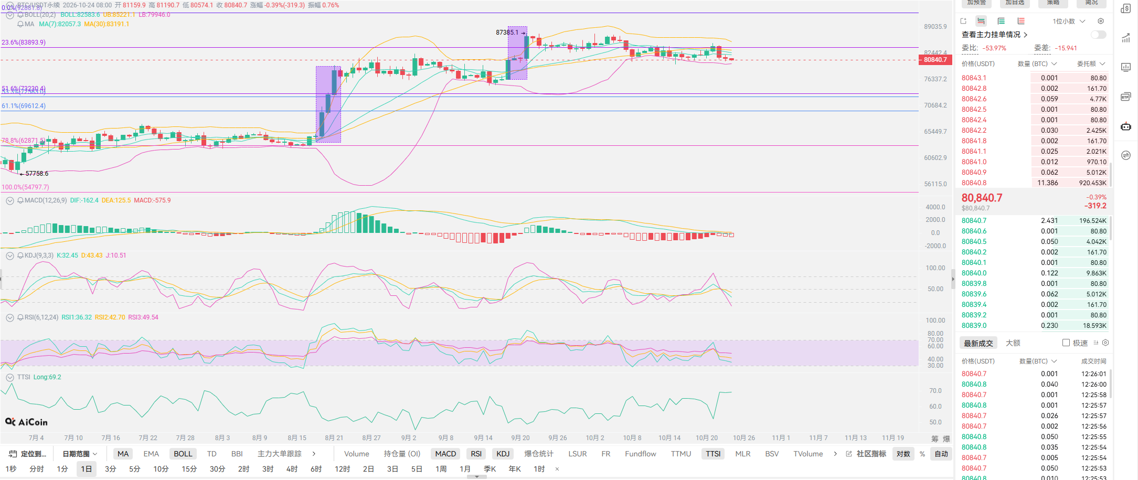Open the chat bubble sidebar icon
This screenshot has height=480, width=1138.
click(x=1126, y=155)
